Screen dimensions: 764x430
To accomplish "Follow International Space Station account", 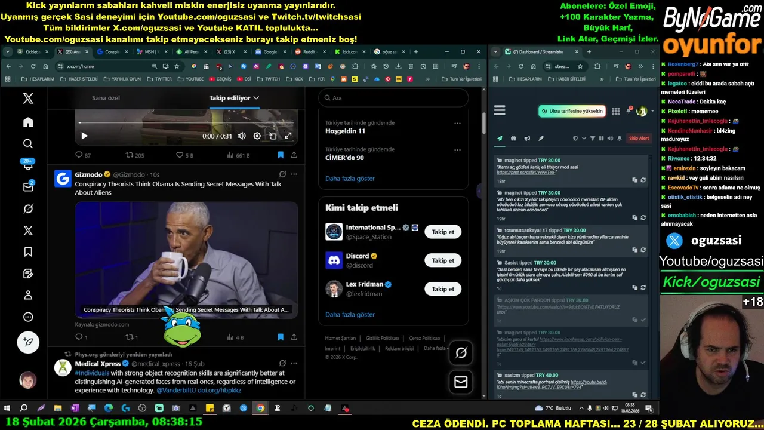I will click(x=443, y=232).
